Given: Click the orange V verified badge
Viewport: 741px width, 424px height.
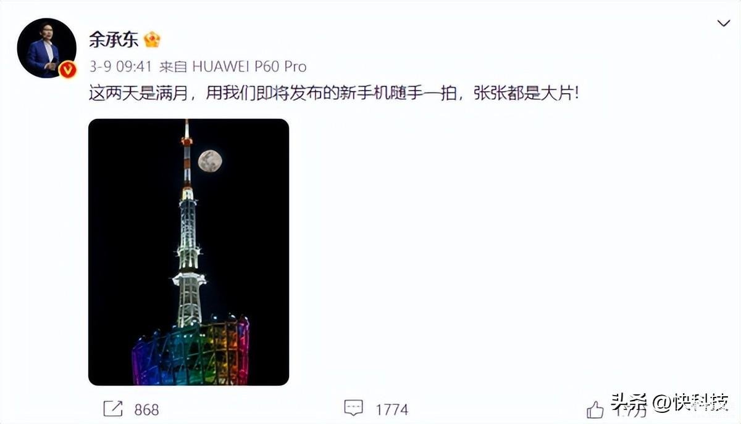Looking at the screenshot, I should click(68, 70).
